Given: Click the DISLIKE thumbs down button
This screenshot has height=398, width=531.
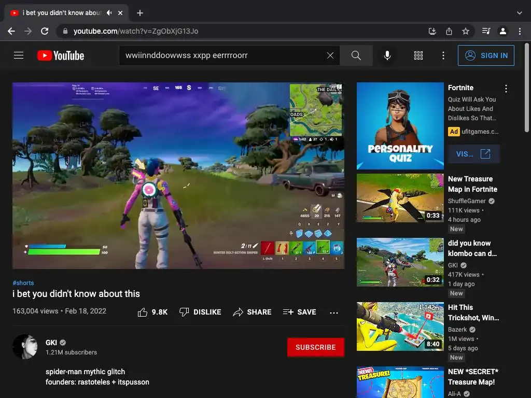Looking at the screenshot, I should coord(200,312).
